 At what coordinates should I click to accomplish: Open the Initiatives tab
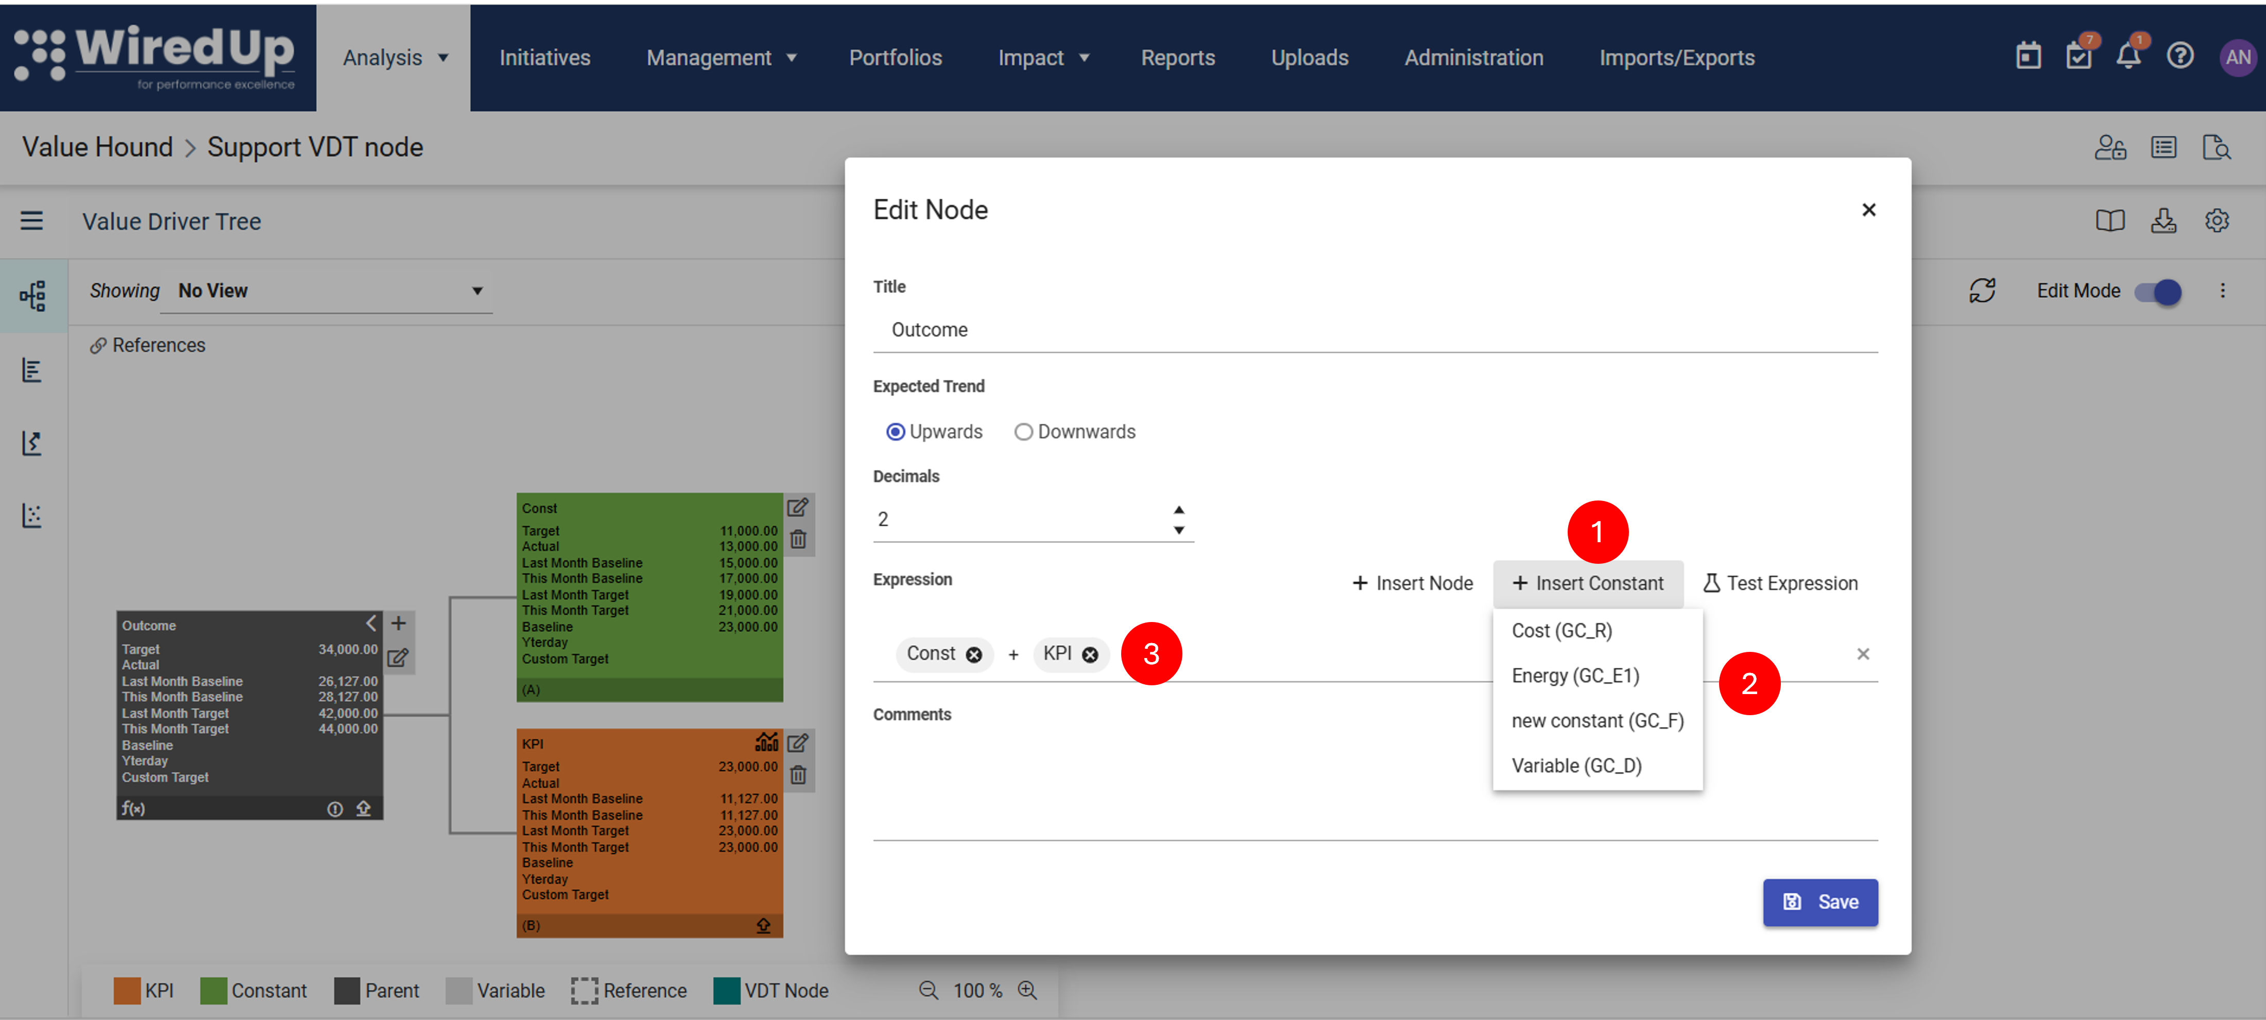[544, 58]
